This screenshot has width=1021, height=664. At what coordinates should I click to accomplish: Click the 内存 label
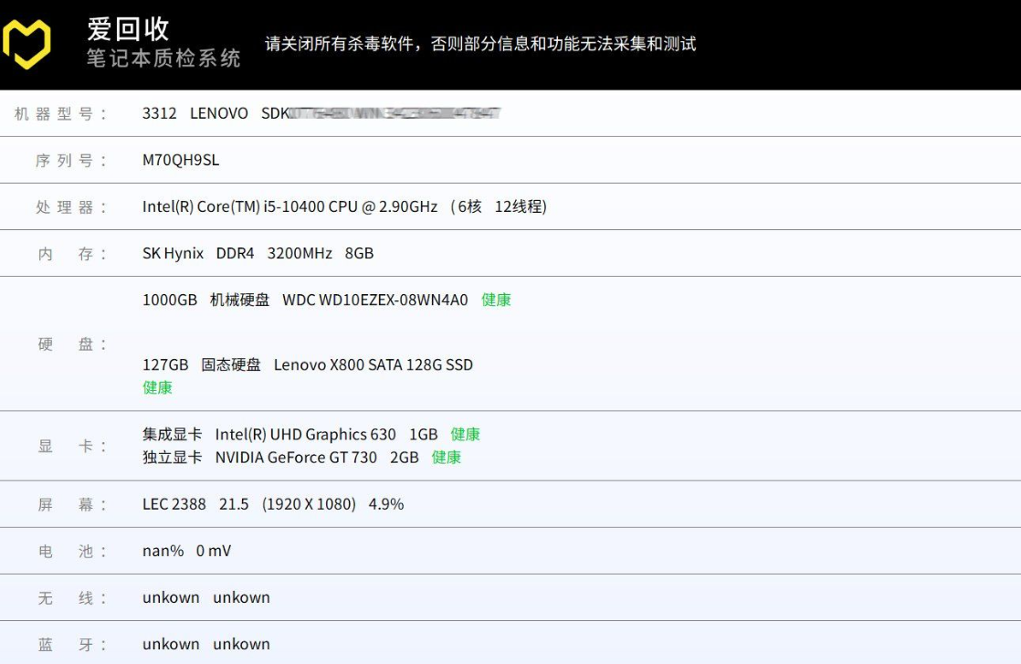71,254
